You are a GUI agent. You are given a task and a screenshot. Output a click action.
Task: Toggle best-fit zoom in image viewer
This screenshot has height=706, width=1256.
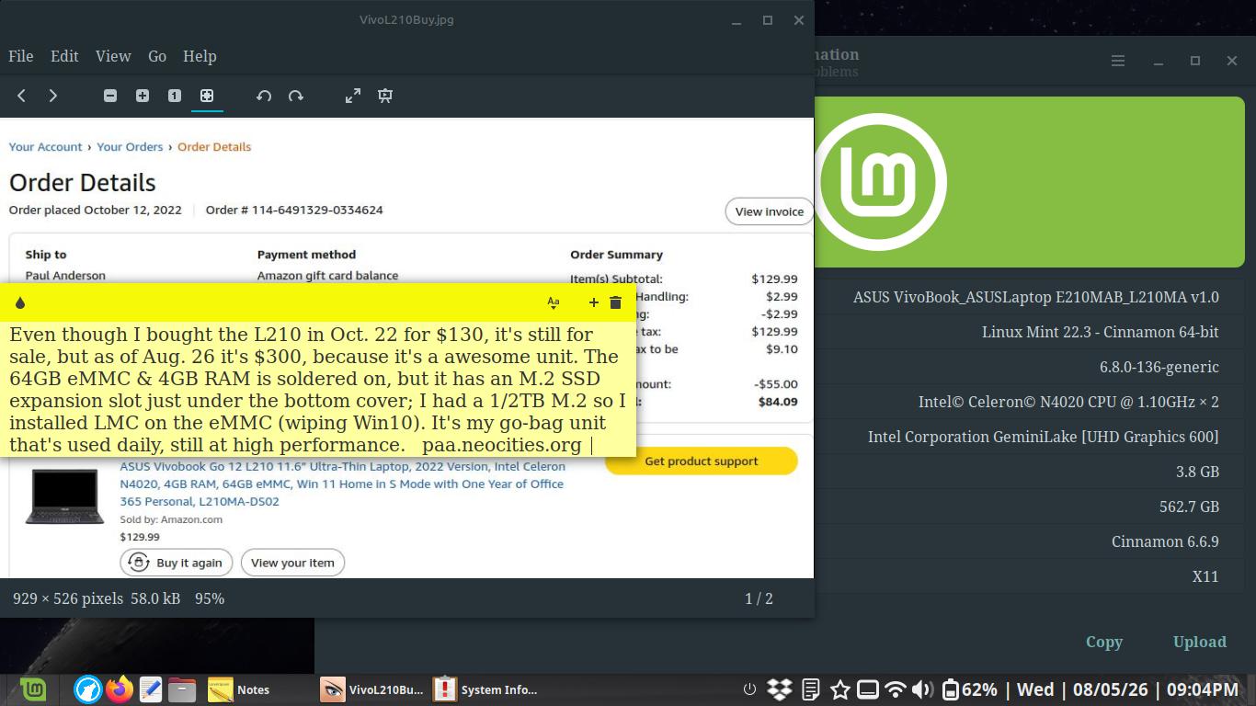pyautogui.click(x=207, y=96)
